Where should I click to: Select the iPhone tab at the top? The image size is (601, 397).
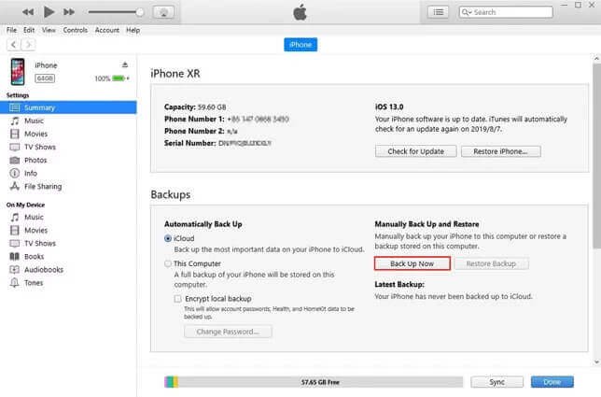pyautogui.click(x=300, y=44)
